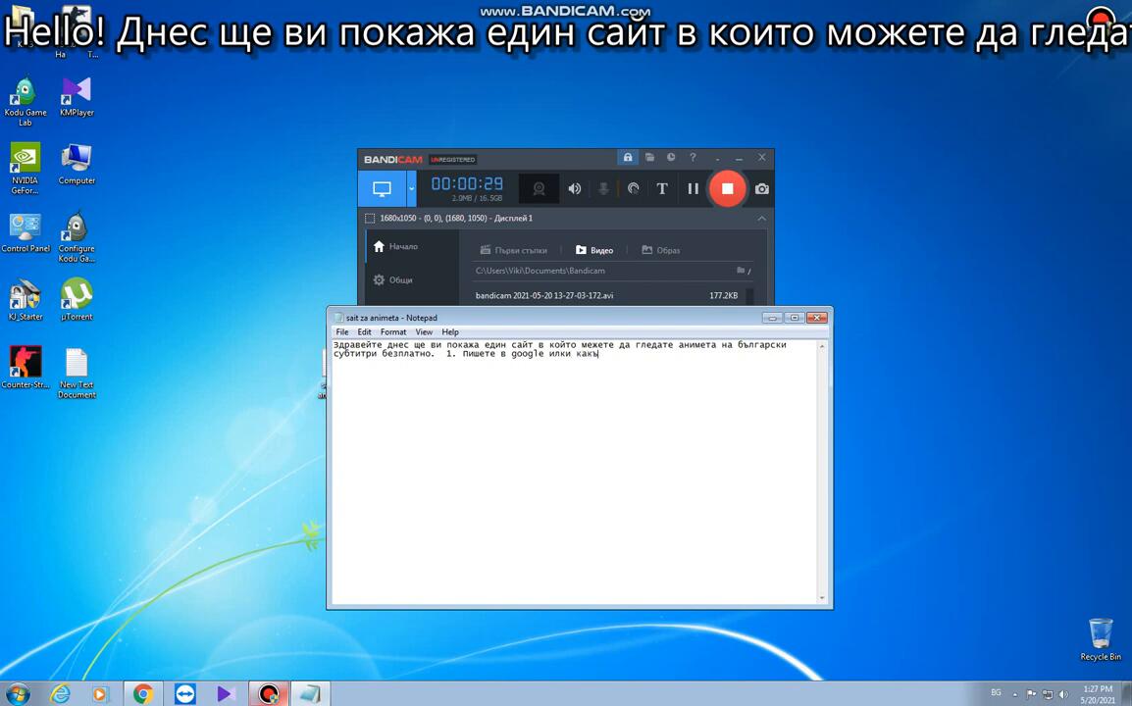Open the Bandicam help question mark icon

tap(693, 158)
